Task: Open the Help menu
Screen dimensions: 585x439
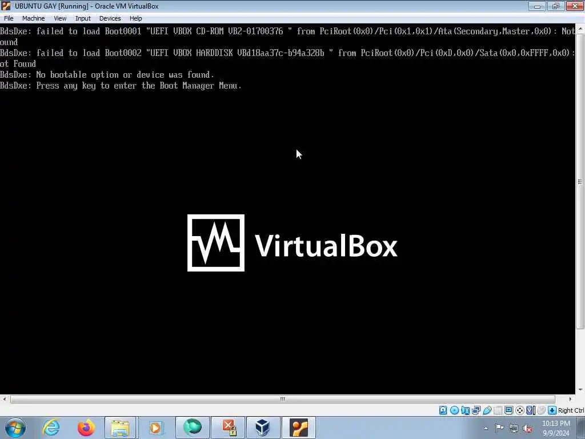Action: (x=135, y=18)
